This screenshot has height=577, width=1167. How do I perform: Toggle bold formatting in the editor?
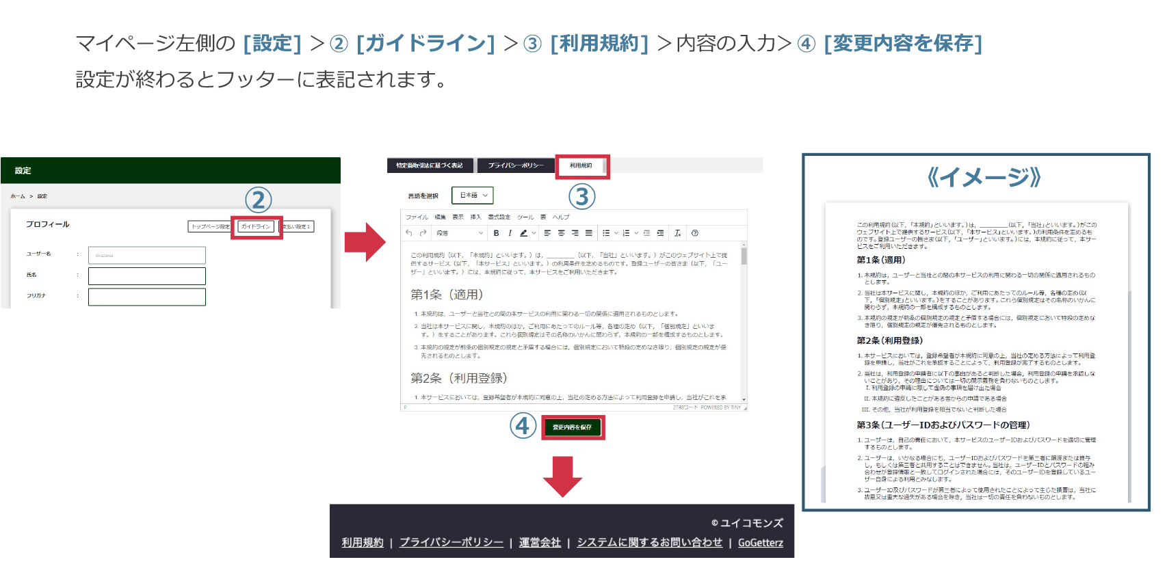coord(496,233)
